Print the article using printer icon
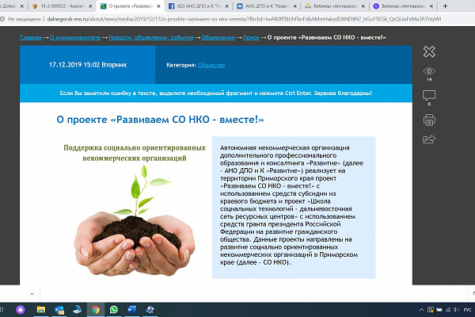This screenshot has width=475, height=317. pos(429,120)
